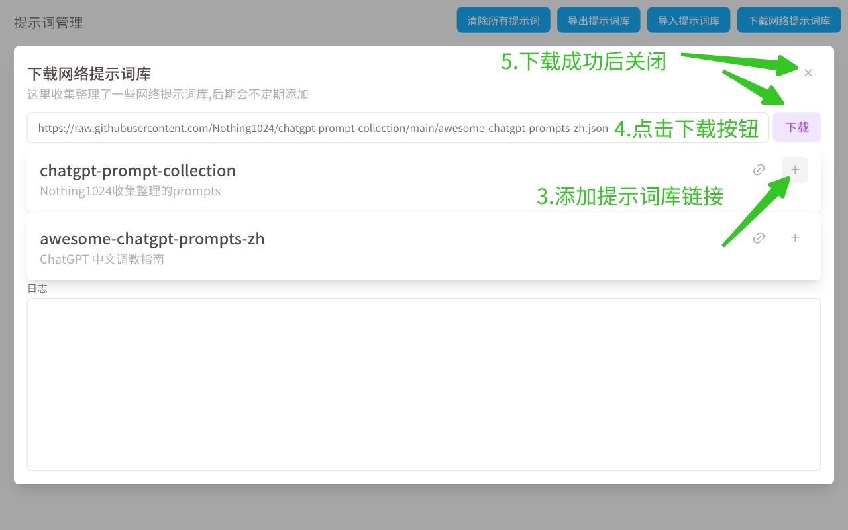Image resolution: width=848 pixels, height=530 pixels.
Task: Click the 导出提示词库 button
Action: (x=599, y=21)
